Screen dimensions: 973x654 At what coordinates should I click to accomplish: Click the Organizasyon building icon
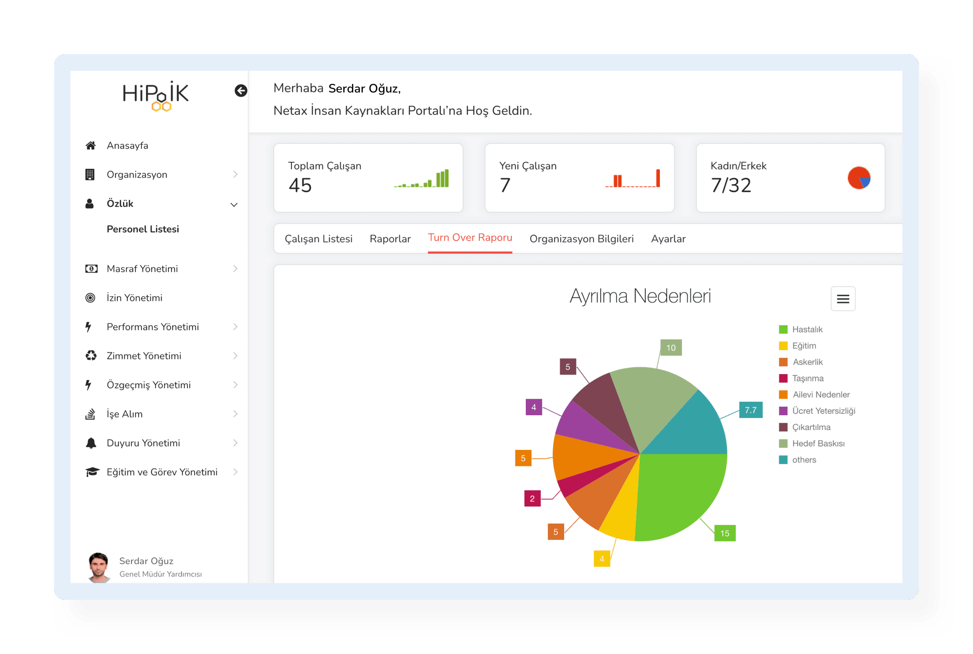coord(90,174)
